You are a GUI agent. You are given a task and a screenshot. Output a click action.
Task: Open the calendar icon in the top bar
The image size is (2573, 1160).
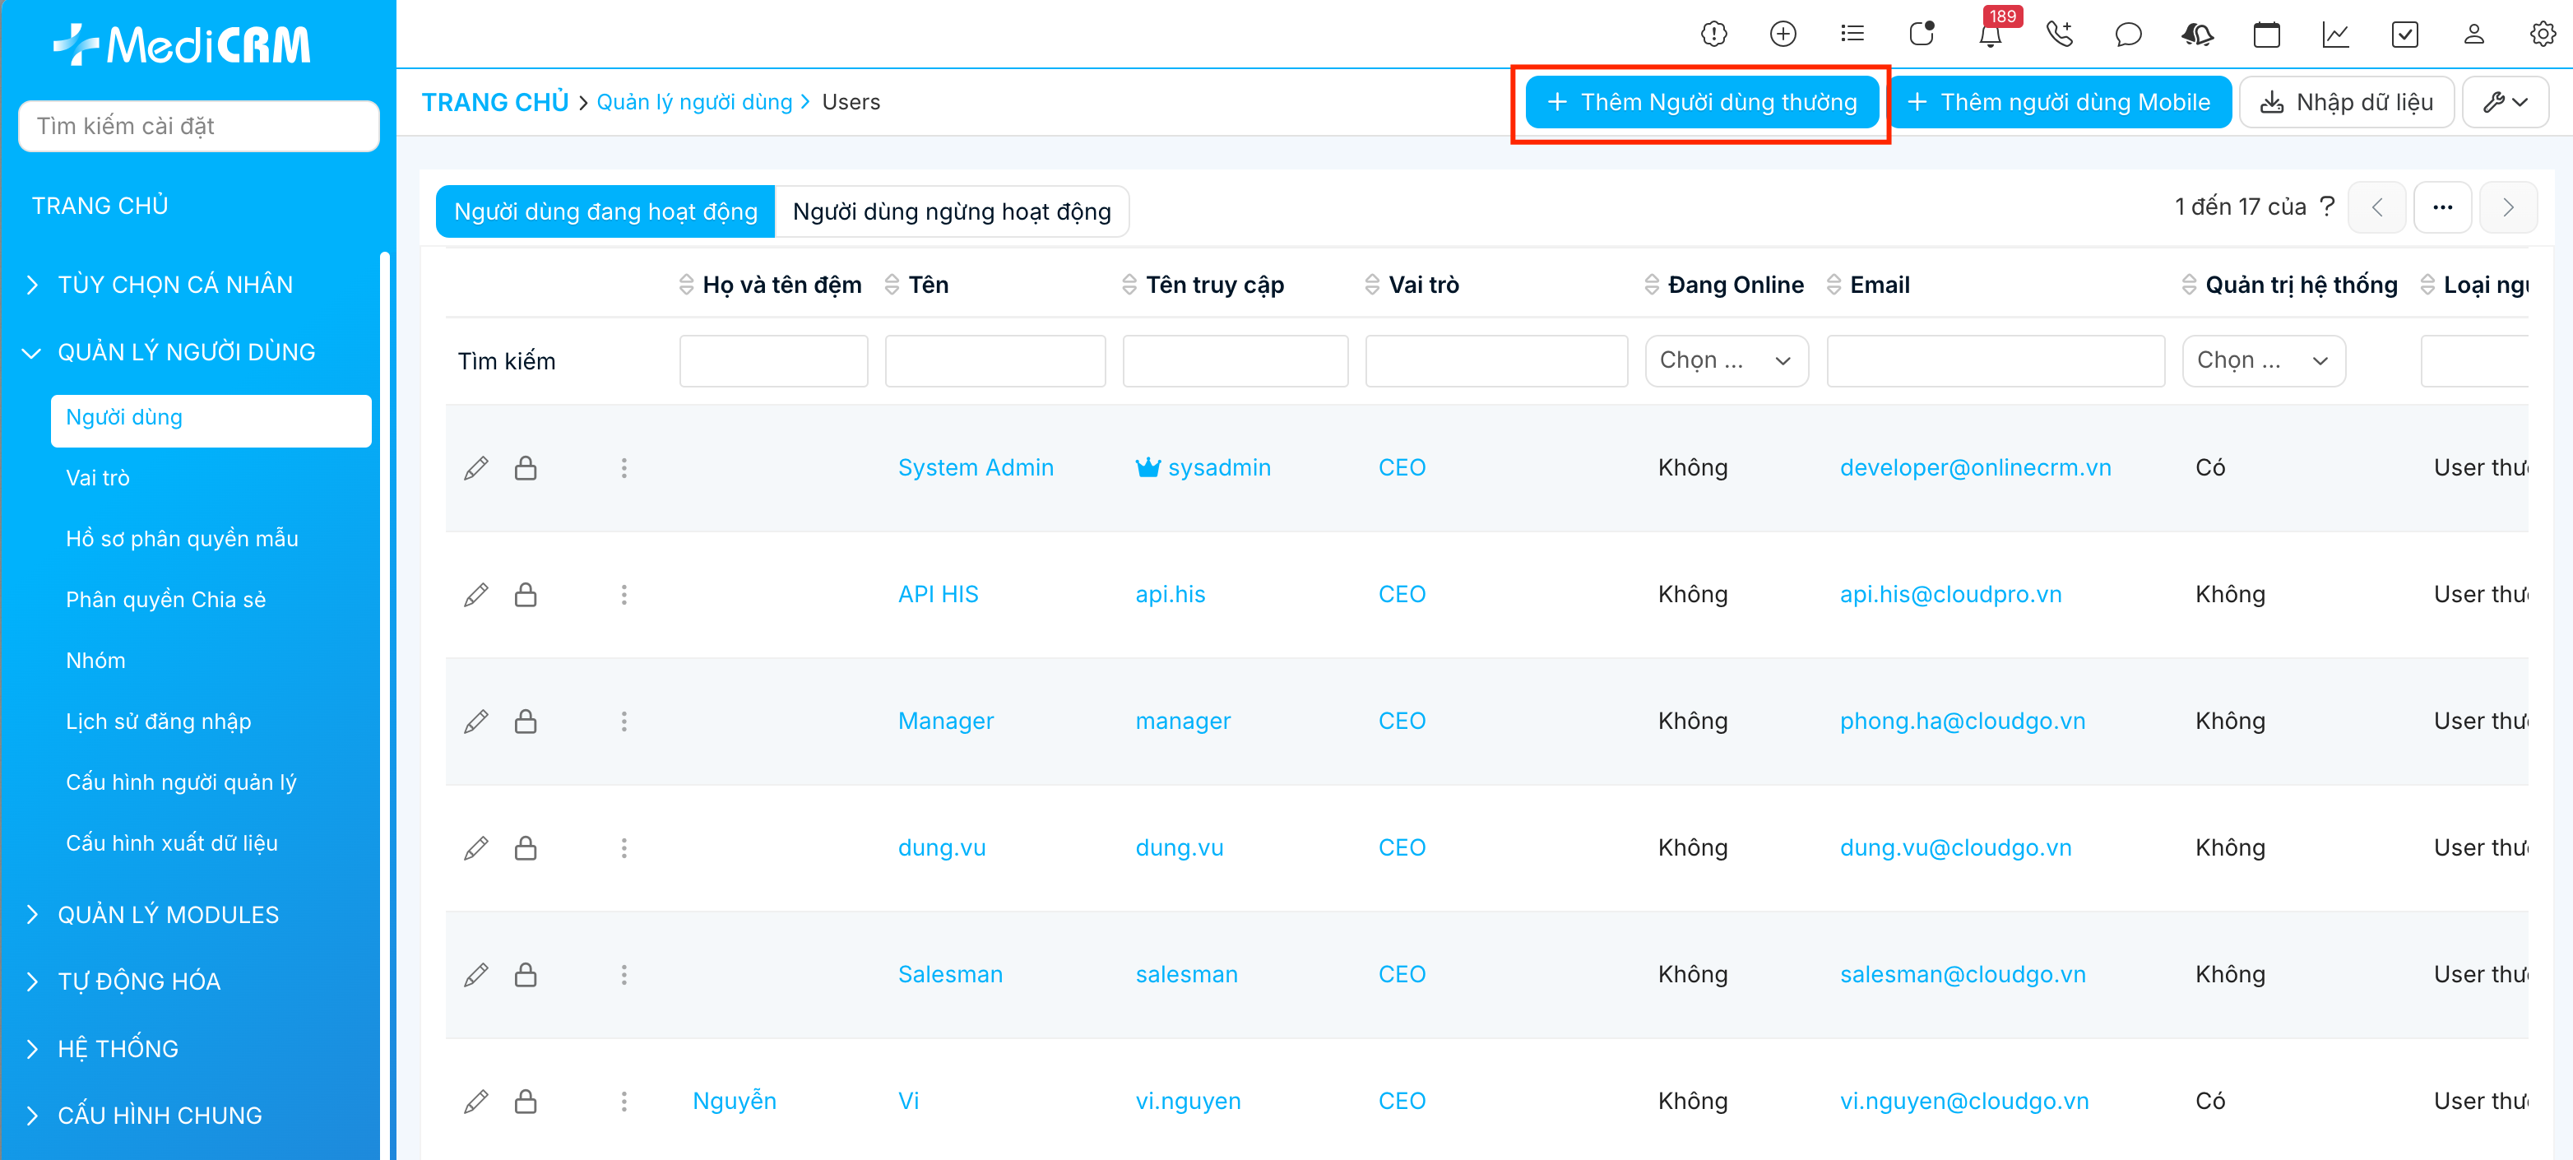2266,35
